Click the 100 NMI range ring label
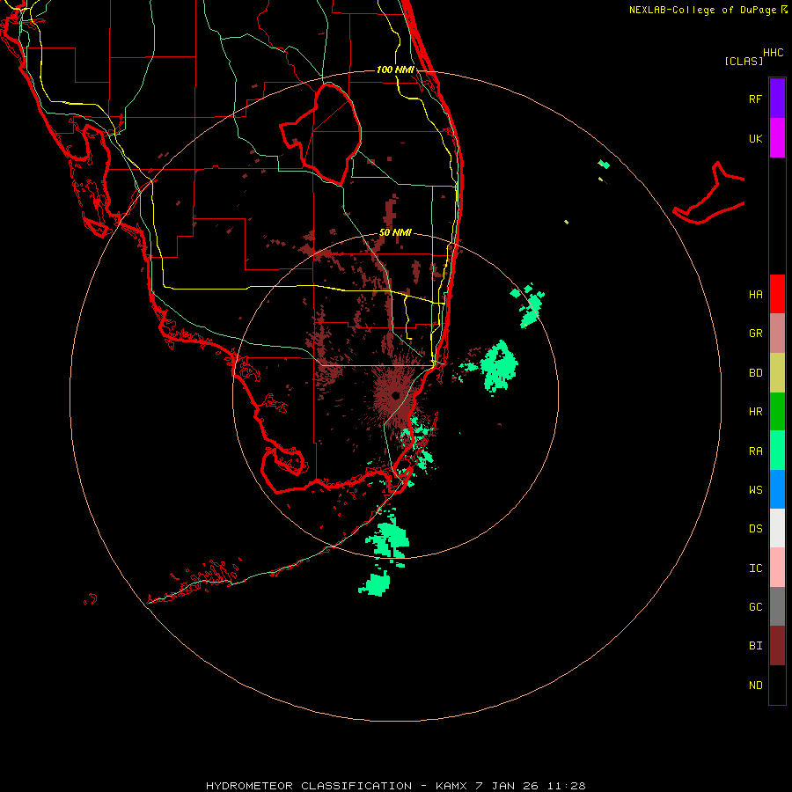This screenshot has width=792, height=792. 395,70
